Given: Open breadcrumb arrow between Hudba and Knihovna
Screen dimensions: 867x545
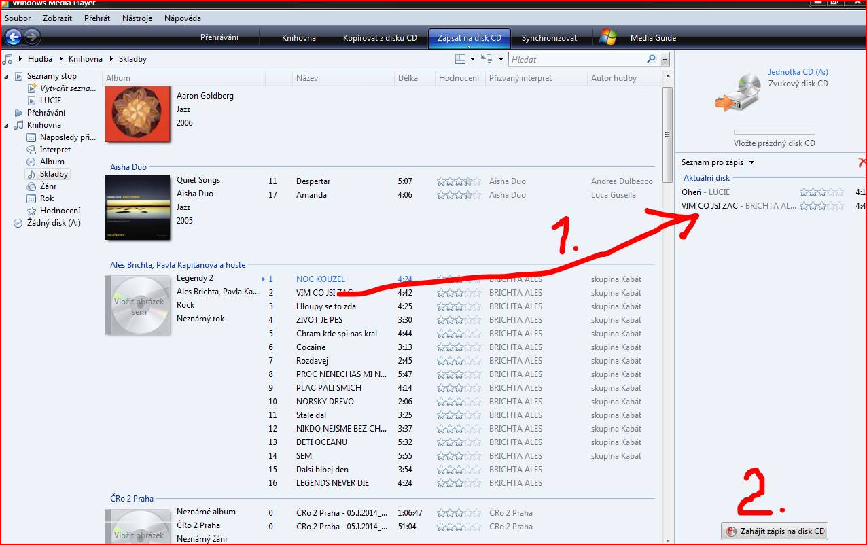Looking at the screenshot, I should [61, 59].
